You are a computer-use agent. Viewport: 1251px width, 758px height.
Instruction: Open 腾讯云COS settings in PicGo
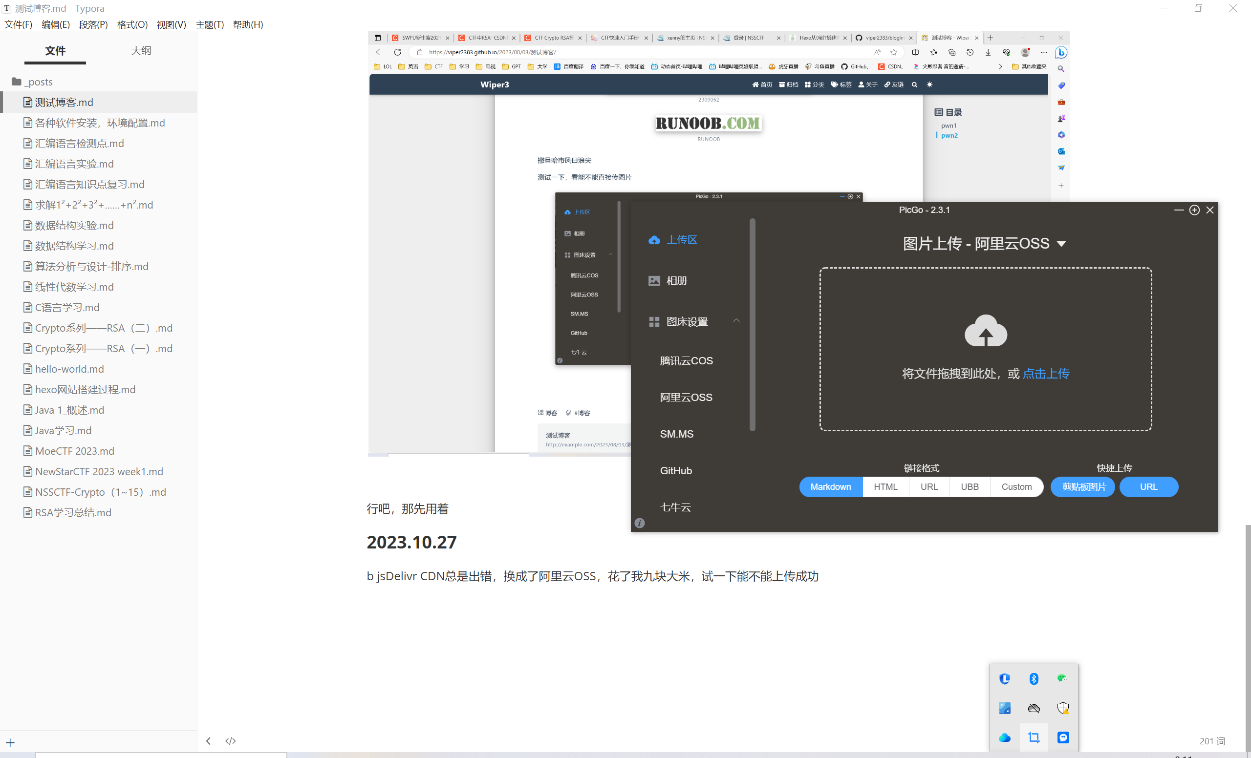point(686,361)
